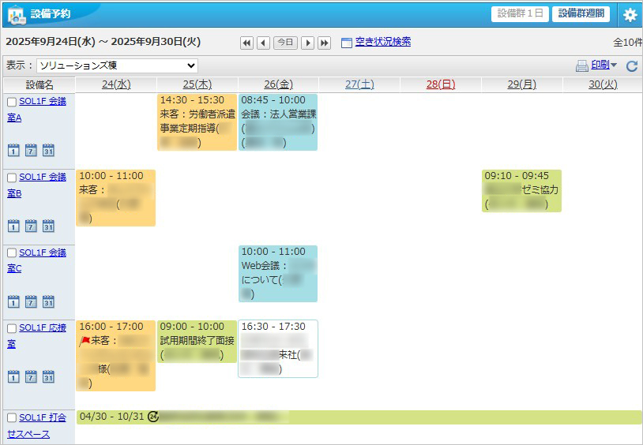Viewport: 643px width, 445px height.
Task: Open week view icon for SOL1F 応接室
Action: pos(31,376)
